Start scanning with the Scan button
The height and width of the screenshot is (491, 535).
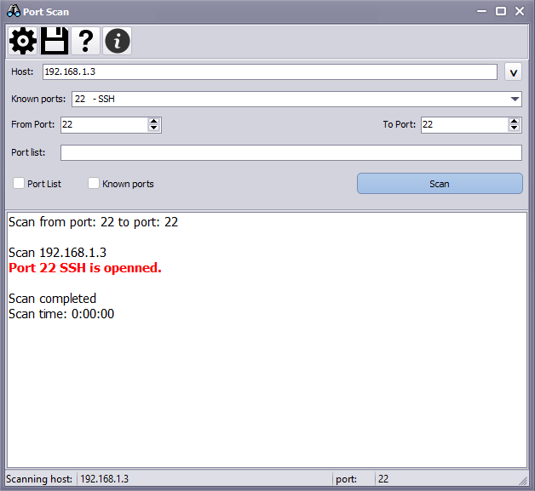tap(440, 184)
